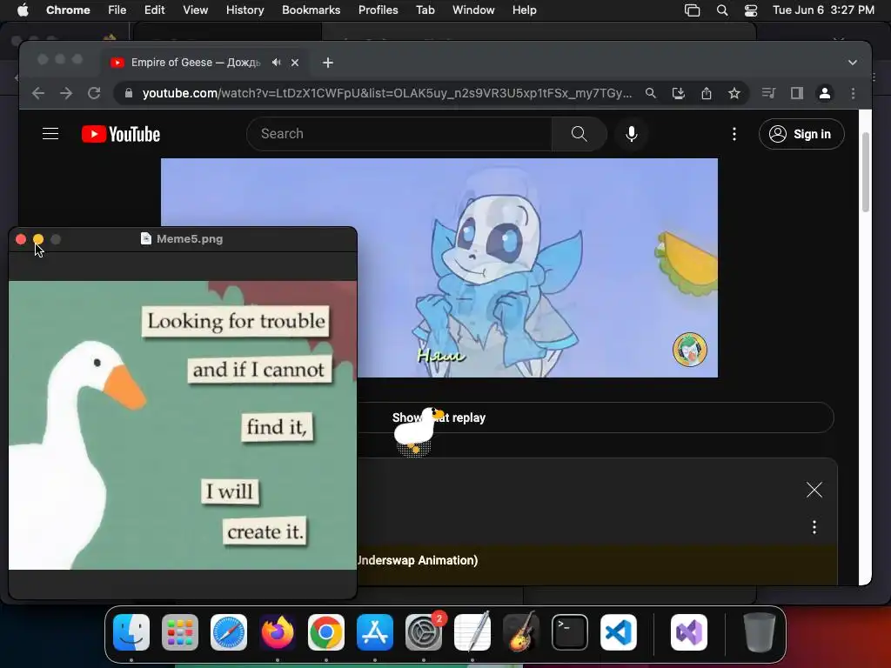Open Spotlight search in the menu bar
Image resolution: width=891 pixels, height=668 pixels.
click(721, 10)
